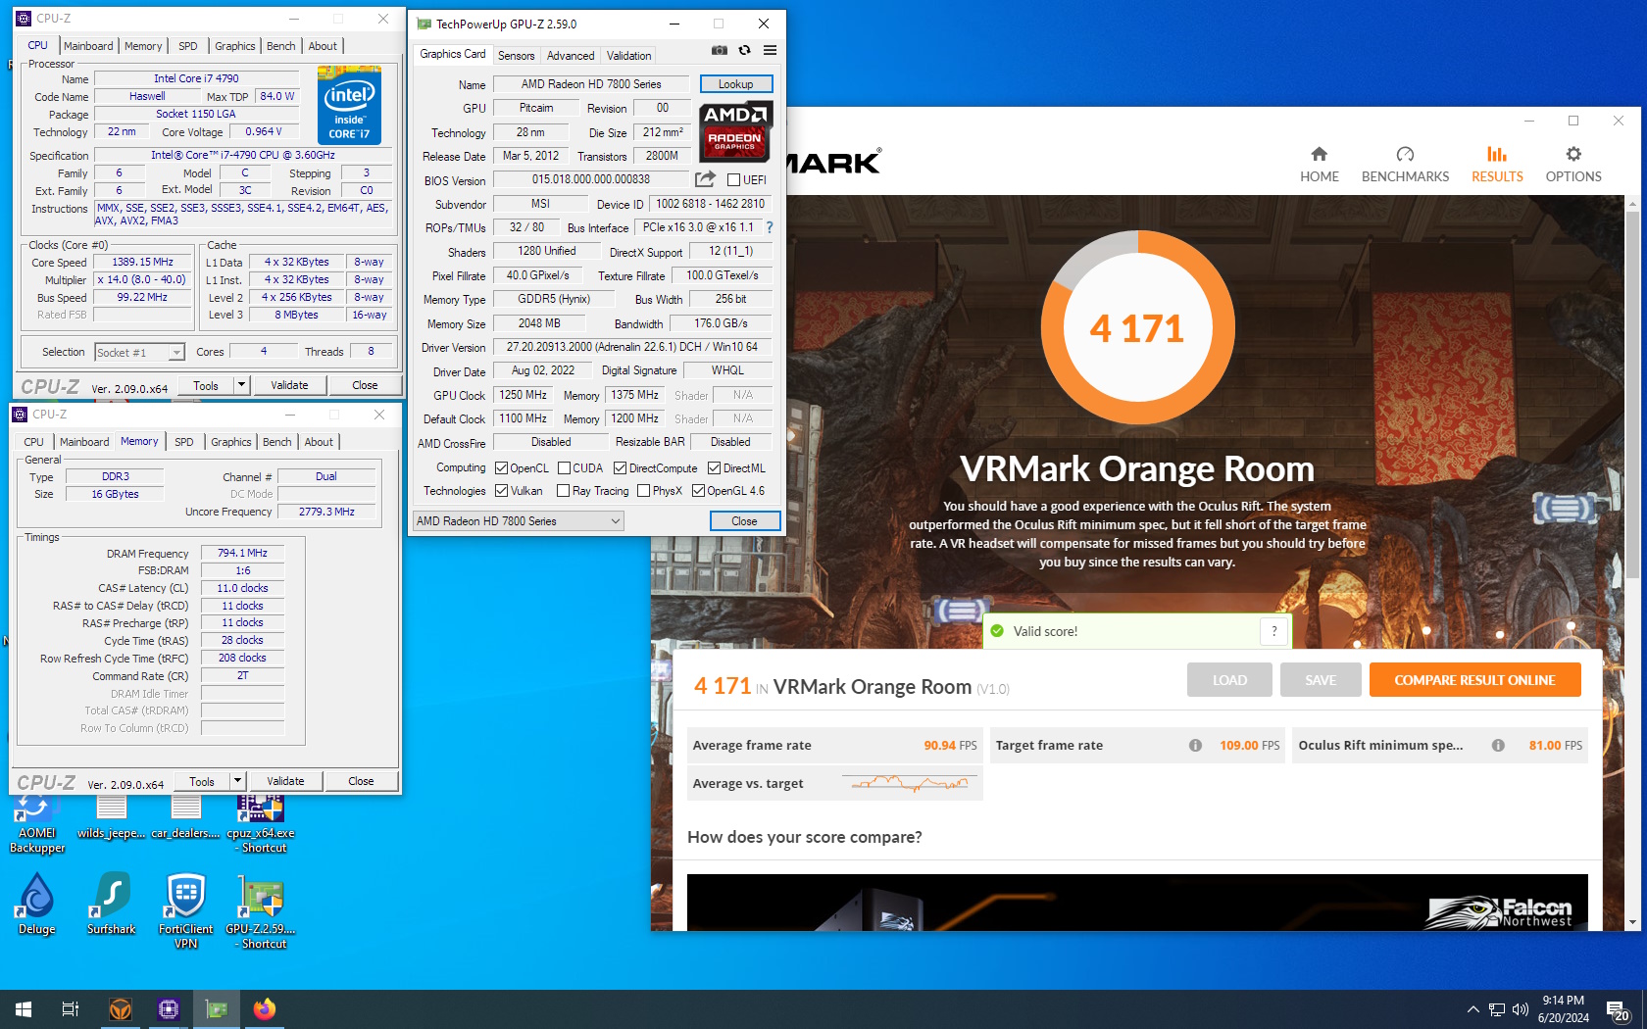Click the Falcon Northwest banner
This screenshot has width=1647, height=1029.
1137,902
